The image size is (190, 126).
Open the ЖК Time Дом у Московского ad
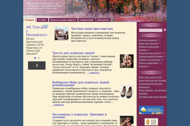[x=37, y=31]
